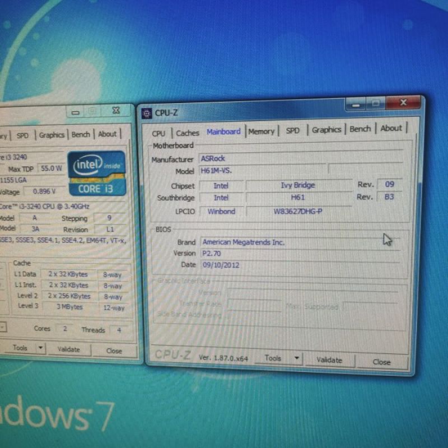Click Tools button in right CPU-Z window

pyautogui.click(x=273, y=358)
